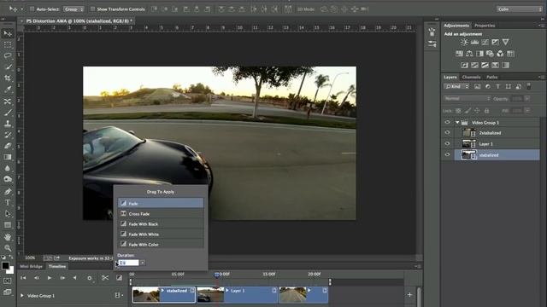Click the Duration input field

129,263
